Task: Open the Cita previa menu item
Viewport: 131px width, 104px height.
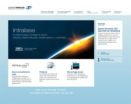Action: (106, 12)
